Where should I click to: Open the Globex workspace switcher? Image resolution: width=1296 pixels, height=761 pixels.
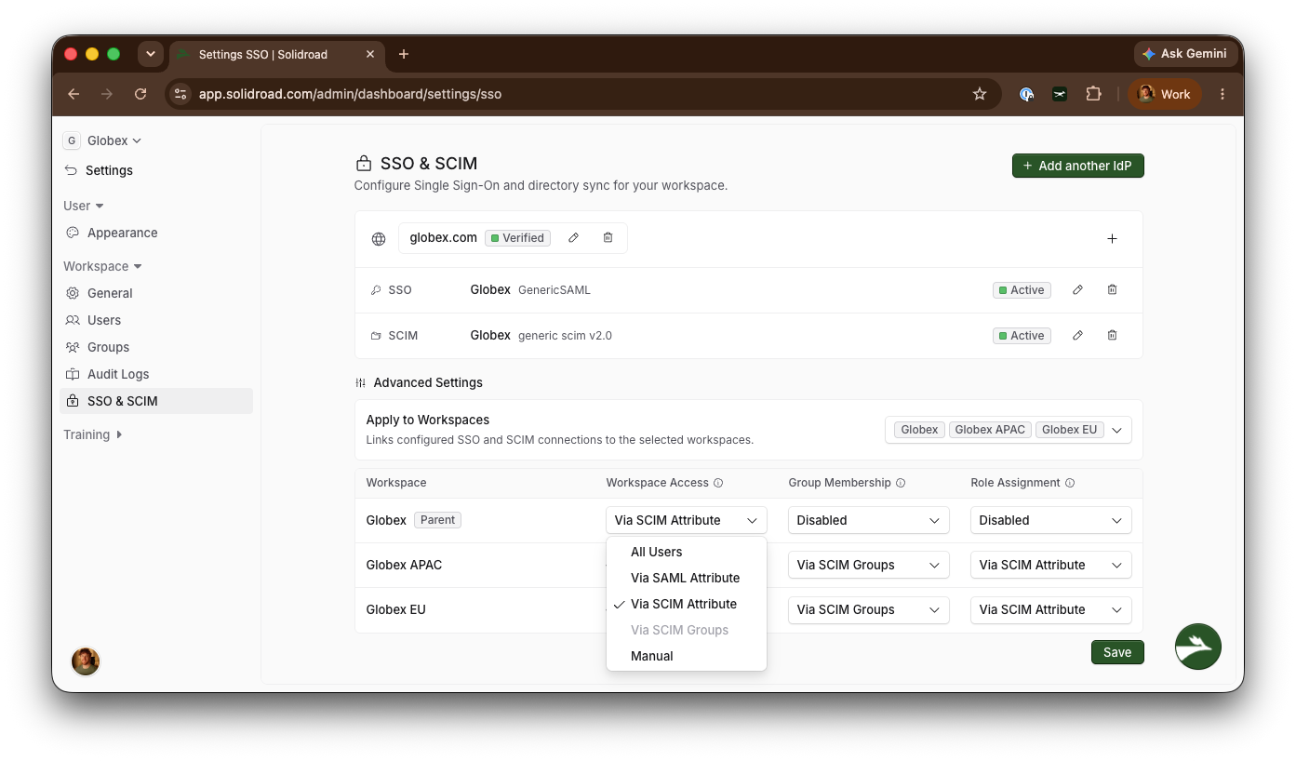pos(102,140)
